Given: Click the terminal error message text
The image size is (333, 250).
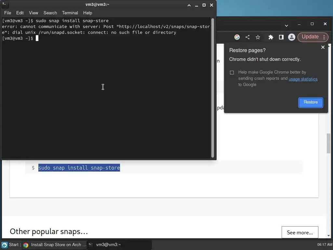Looking at the screenshot, I should 106,29.
